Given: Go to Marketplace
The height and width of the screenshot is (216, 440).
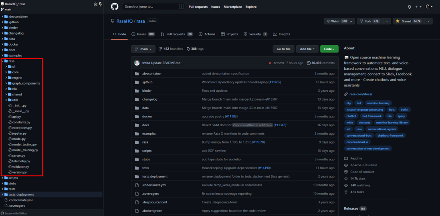Looking at the screenshot, I should pyautogui.click(x=233, y=7).
